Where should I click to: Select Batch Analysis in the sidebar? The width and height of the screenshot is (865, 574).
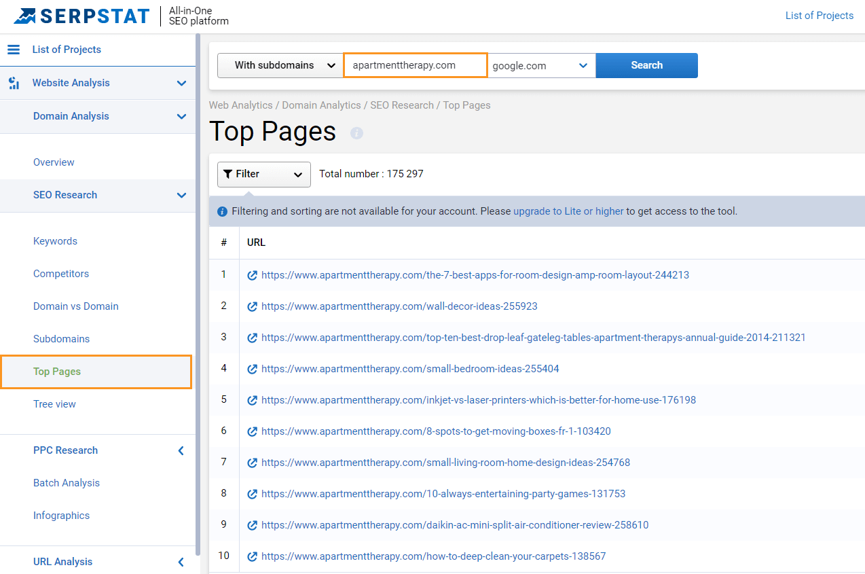click(67, 483)
